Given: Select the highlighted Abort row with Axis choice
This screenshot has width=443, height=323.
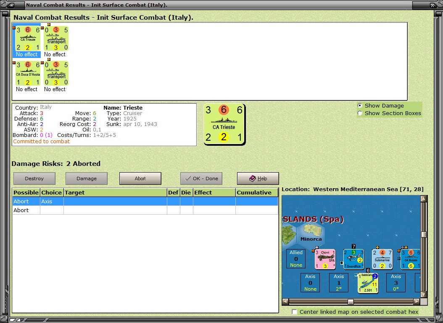Looking at the screenshot, I should [145, 201].
